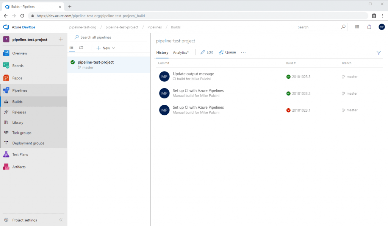Screen dimensions: 388x226
Task: Open the filter panel on the History list
Action: click(x=379, y=53)
